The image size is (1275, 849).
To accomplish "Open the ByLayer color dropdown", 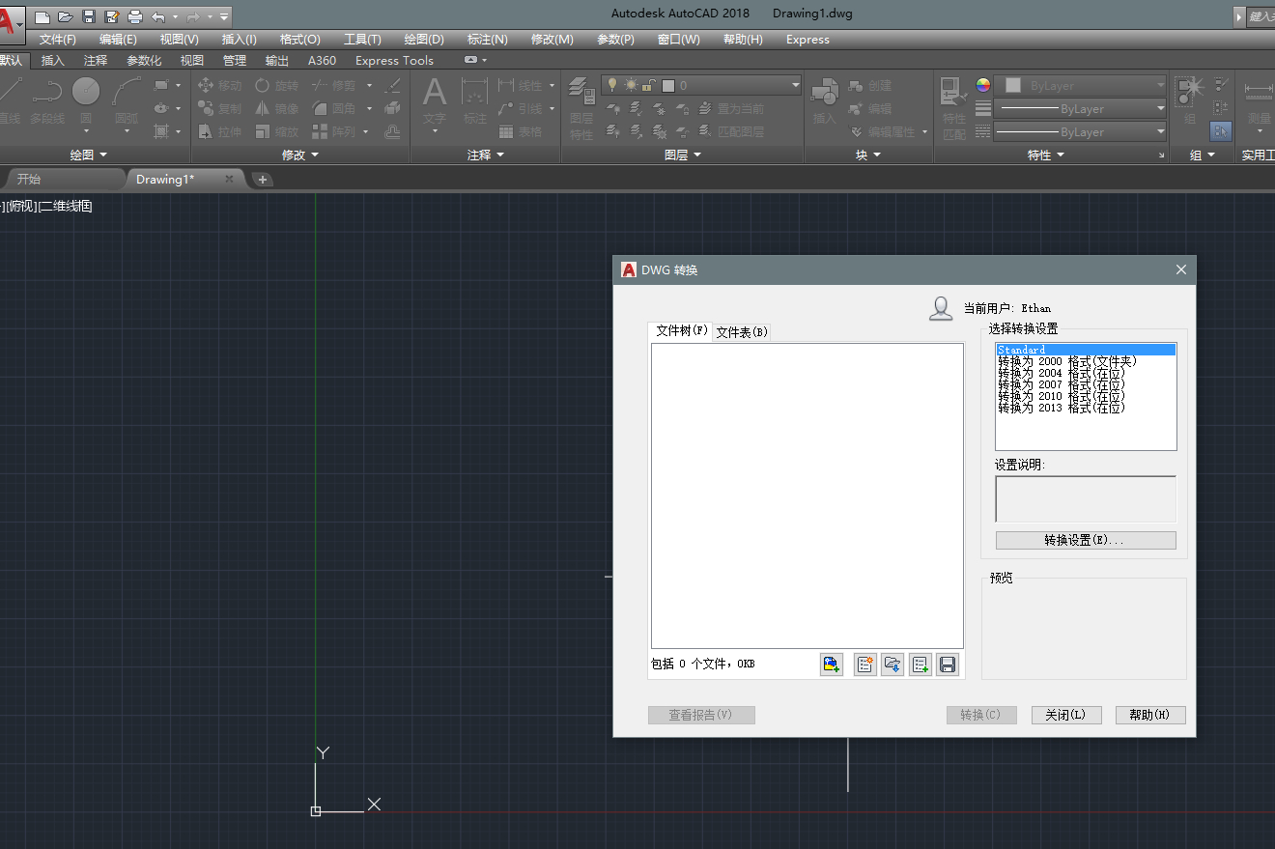I will (1082, 85).
